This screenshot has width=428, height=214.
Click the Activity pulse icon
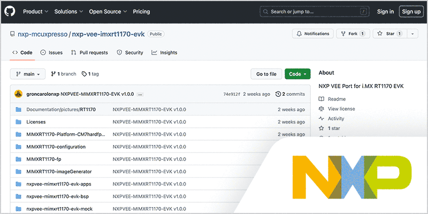[x=322, y=118]
